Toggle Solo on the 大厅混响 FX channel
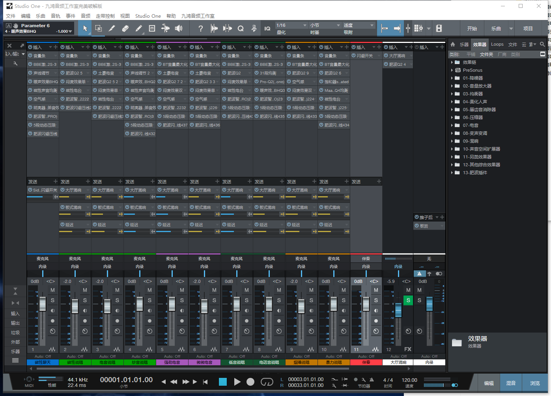This screenshot has height=396, width=551. point(408,300)
